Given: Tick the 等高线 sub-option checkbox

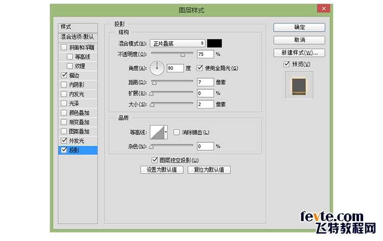Looking at the screenshot, I should point(69,57).
